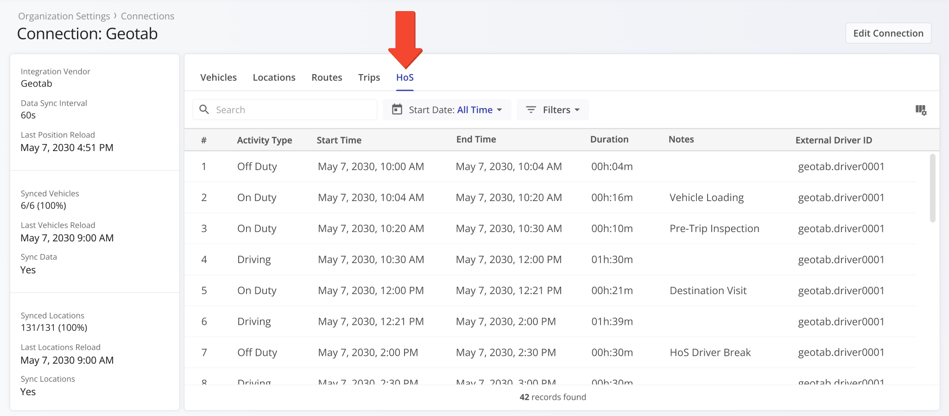Click the calendar icon beside Start Date
949x416 pixels.
tap(397, 109)
